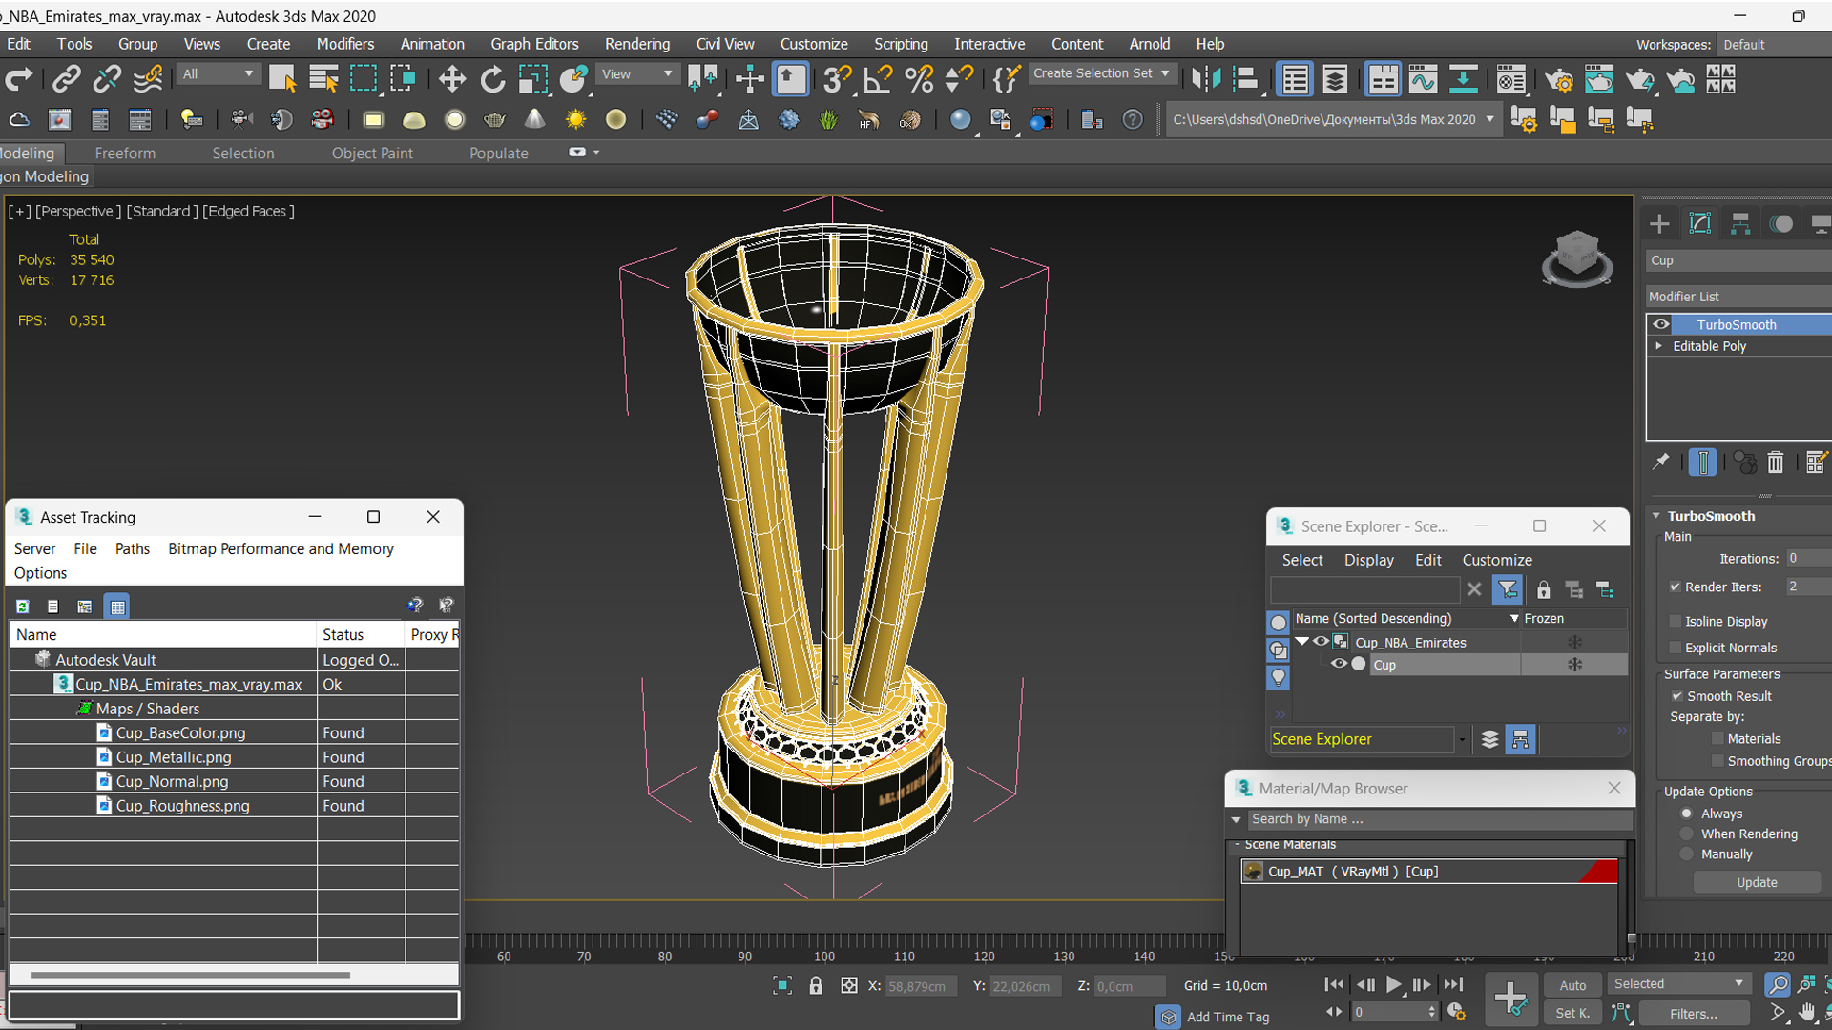Image resolution: width=1832 pixels, height=1030 pixels.
Task: Select the Scale transform tool
Action: pyautogui.click(x=533, y=79)
